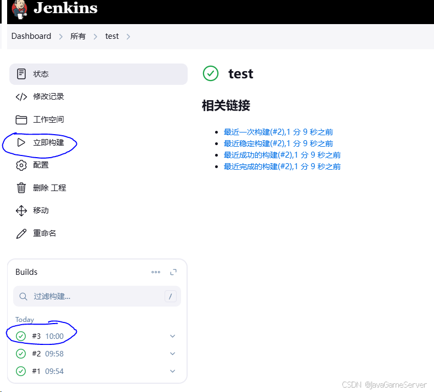This screenshot has width=434, height=392.
Task: Open build #2
Action: pos(36,354)
